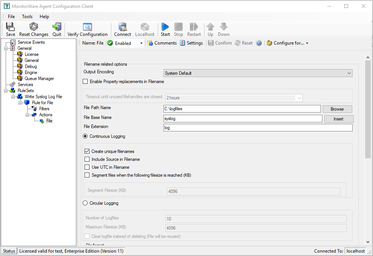Open the Output Encoding dropdown
This screenshot has width=373, height=256.
(x=258, y=73)
